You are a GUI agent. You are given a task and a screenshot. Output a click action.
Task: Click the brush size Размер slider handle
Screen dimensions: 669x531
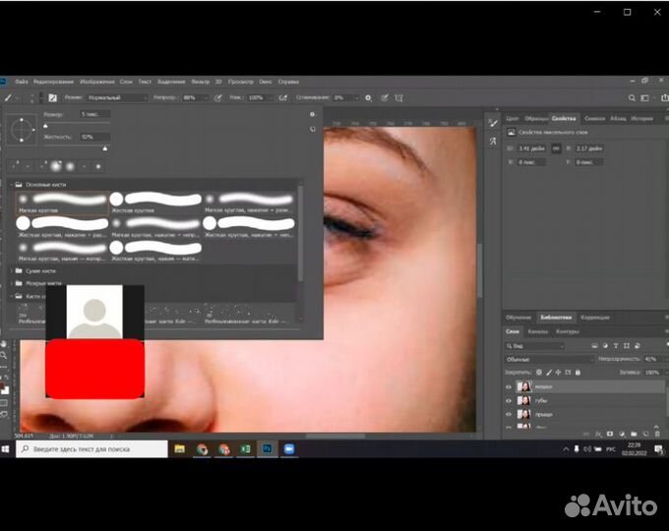coord(45,126)
